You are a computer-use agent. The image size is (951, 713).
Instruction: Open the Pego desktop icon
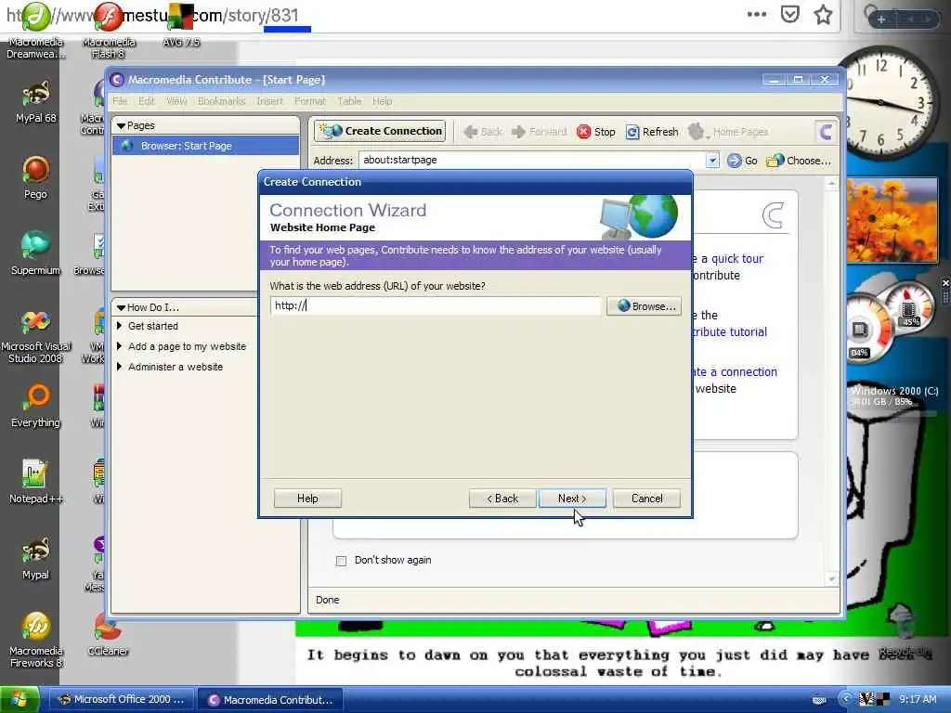[35, 178]
